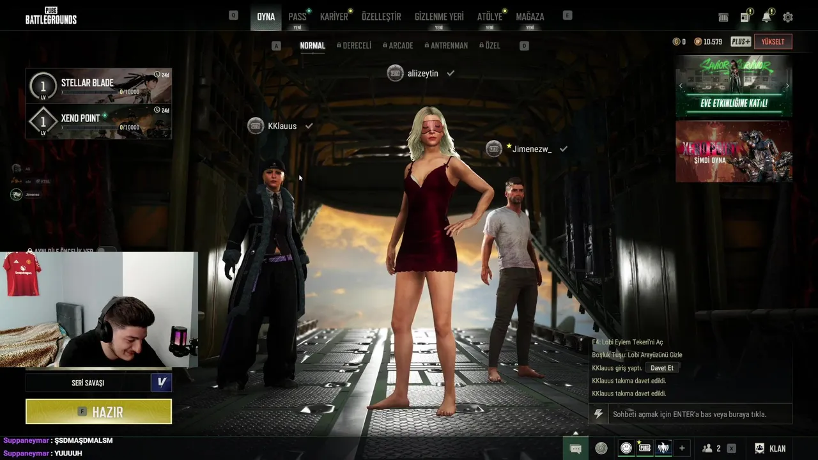Choose the ANTRENMAN mode tab
This screenshot has height=460, width=818.
446,45
